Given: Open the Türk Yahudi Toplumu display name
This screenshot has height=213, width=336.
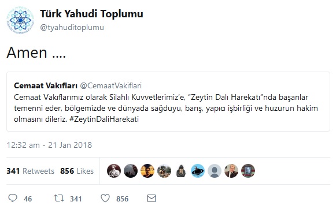Looking at the screenshot, I should 92,14.
